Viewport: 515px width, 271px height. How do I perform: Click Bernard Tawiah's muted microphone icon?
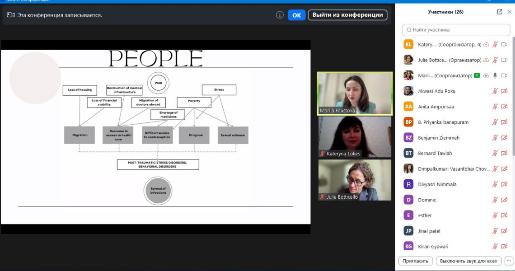point(495,153)
